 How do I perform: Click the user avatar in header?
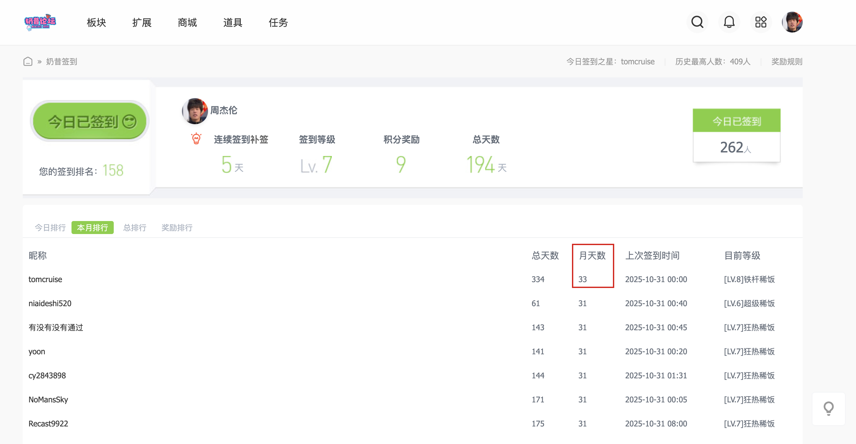[792, 22]
